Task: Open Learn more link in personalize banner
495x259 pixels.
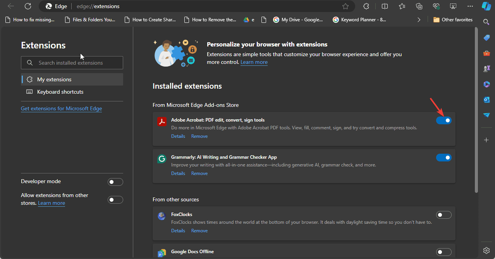Action: 254,62
